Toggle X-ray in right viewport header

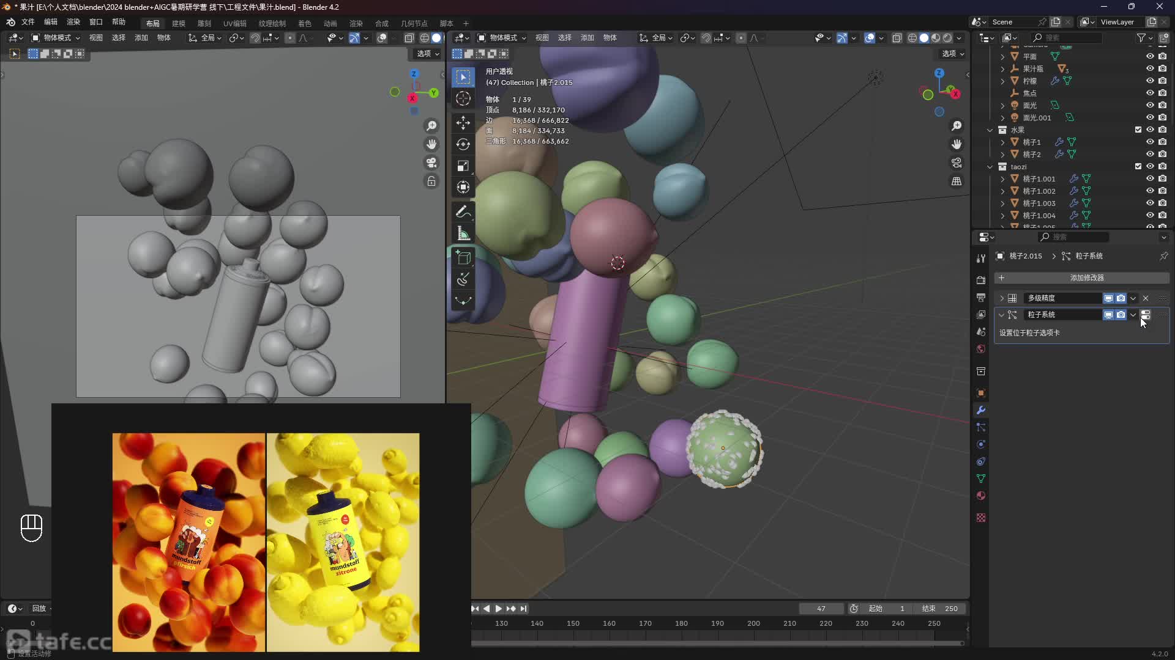[x=897, y=38]
